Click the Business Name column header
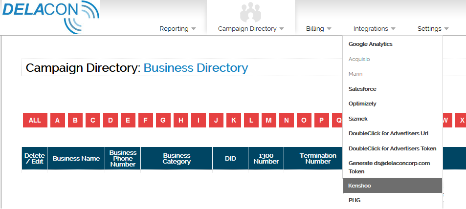This screenshot has width=466, height=209. pyautogui.click(x=76, y=159)
